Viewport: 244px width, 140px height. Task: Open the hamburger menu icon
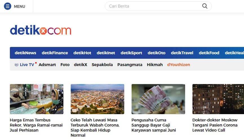point(8,6)
